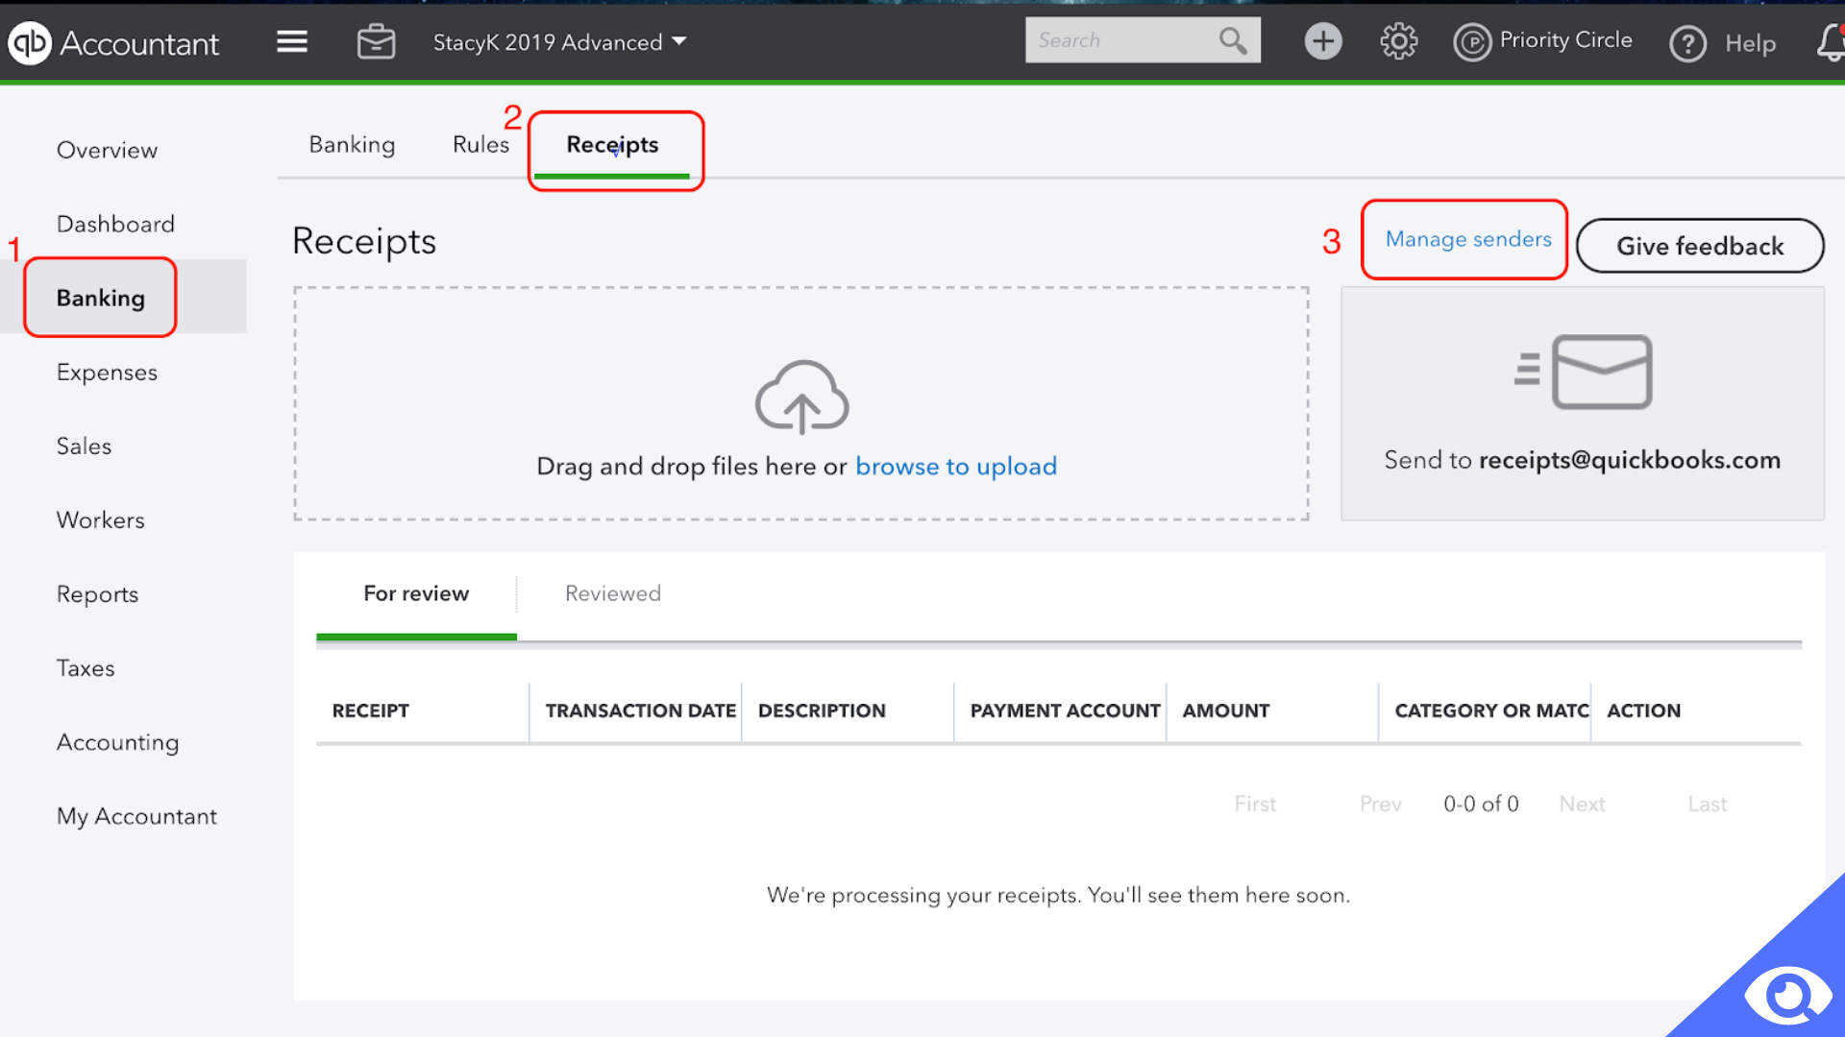The image size is (1845, 1037).
Task: Go to Overview in the sidebar
Action: click(x=107, y=150)
